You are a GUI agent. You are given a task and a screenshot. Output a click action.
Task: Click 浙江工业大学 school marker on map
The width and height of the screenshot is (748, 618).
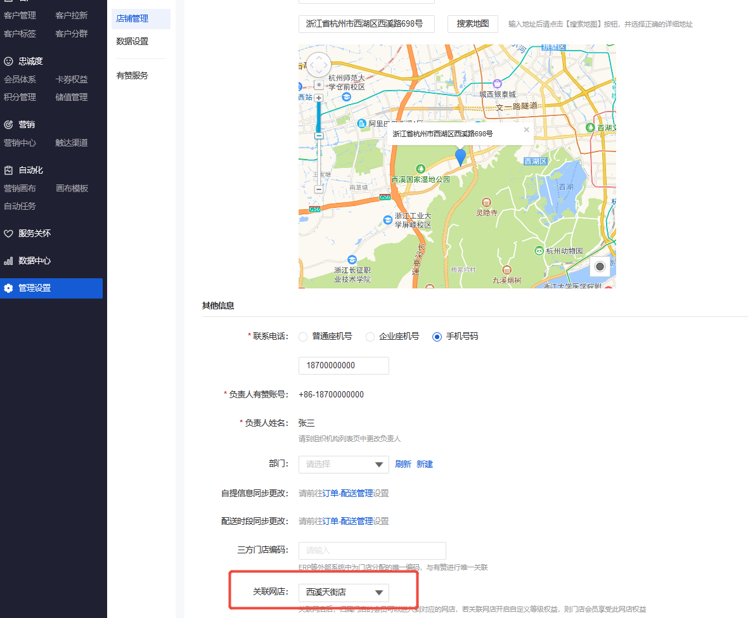tap(388, 220)
